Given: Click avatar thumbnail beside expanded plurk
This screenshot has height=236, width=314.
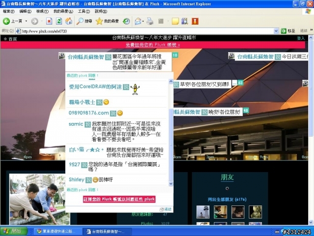Looking at the screenshot, I should pyautogui.click(x=62, y=56).
